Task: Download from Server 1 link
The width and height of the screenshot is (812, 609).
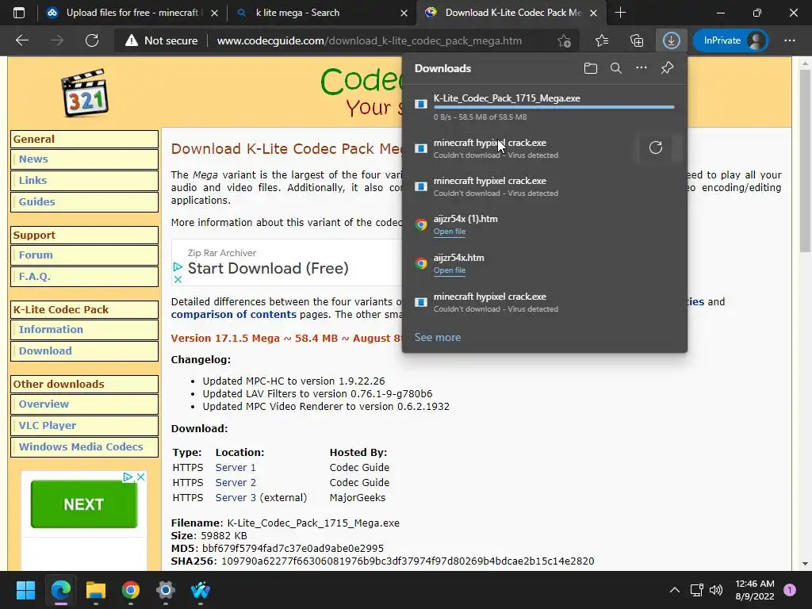Action: [x=236, y=467]
